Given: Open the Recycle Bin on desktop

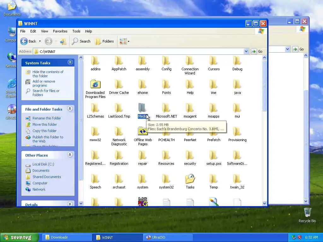Looking at the screenshot, I should click(x=307, y=215).
